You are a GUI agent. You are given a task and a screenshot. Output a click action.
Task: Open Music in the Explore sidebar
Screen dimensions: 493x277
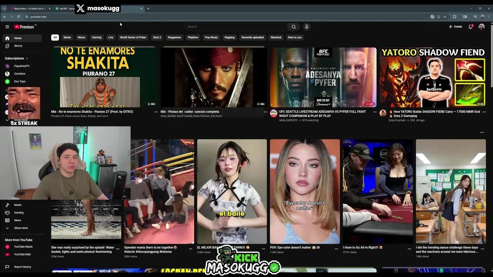[x=22, y=205]
